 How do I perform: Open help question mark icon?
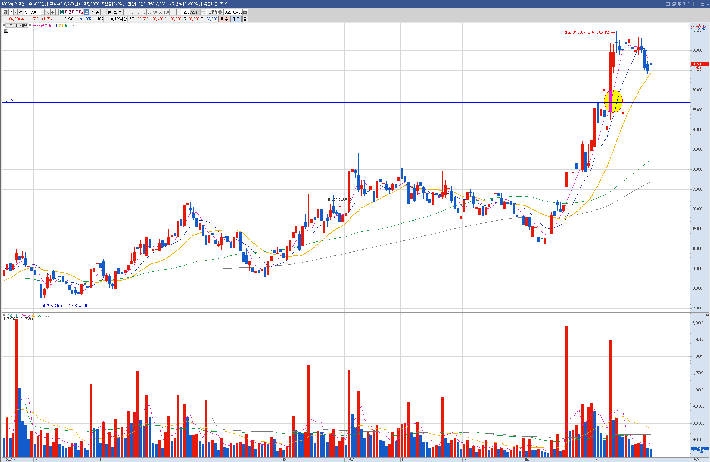(x=689, y=4)
